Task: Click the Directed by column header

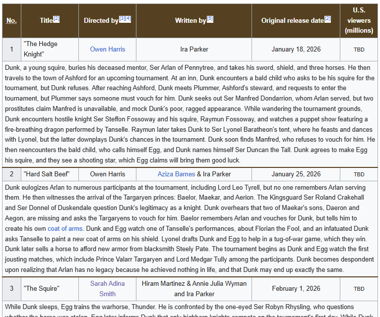Action: point(107,21)
